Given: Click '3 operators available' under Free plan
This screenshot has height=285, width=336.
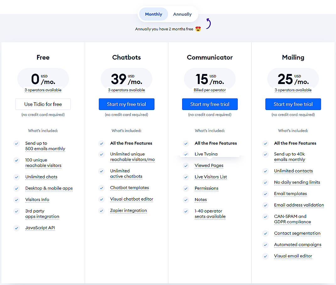Looking at the screenshot, I should pyautogui.click(x=43, y=90).
